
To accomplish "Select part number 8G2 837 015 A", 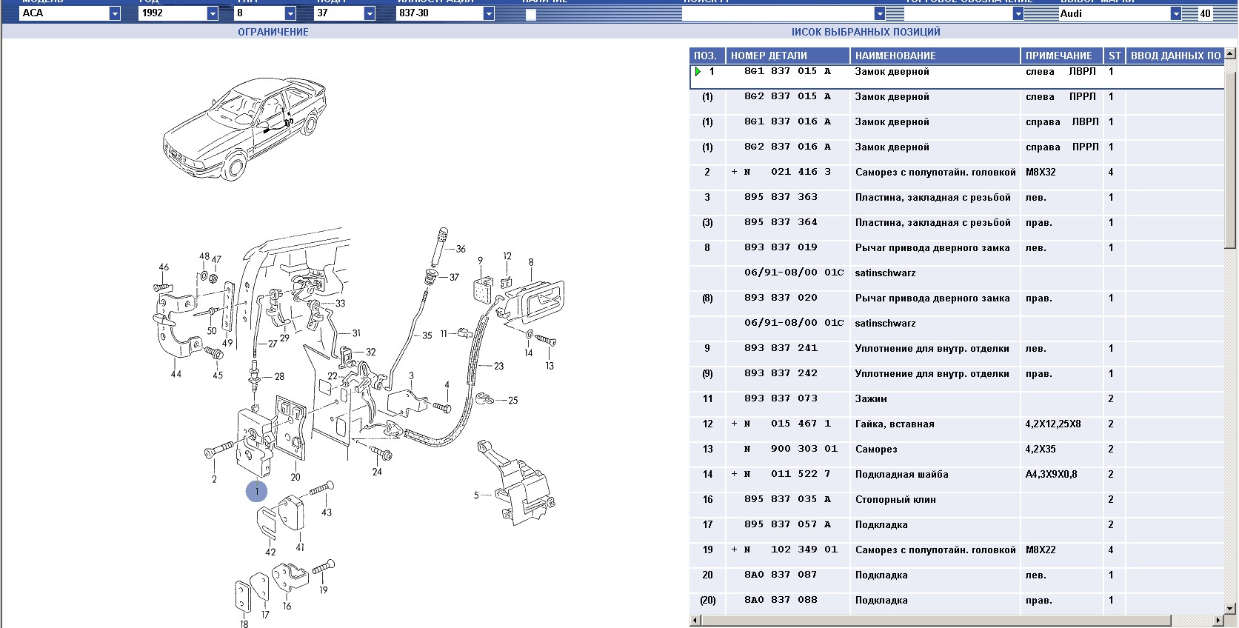I will pyautogui.click(x=787, y=97).
